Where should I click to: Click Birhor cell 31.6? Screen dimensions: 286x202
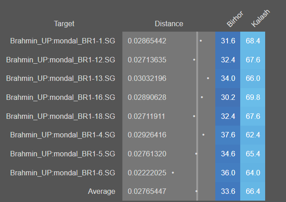click(x=228, y=41)
